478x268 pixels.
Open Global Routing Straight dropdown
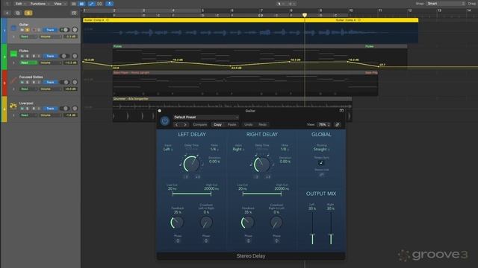pyautogui.click(x=321, y=149)
